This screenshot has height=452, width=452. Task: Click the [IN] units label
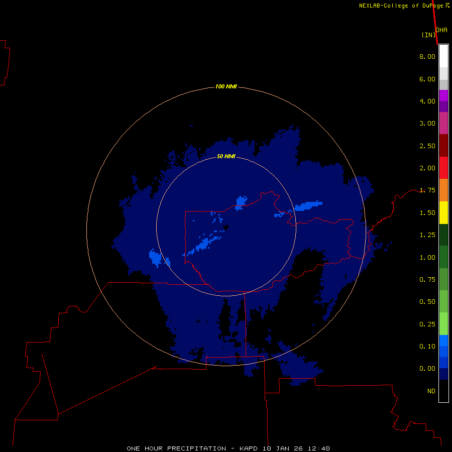tap(429, 35)
